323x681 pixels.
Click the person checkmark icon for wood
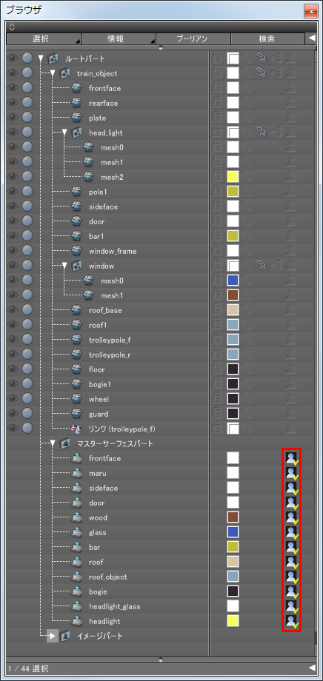[x=291, y=517]
